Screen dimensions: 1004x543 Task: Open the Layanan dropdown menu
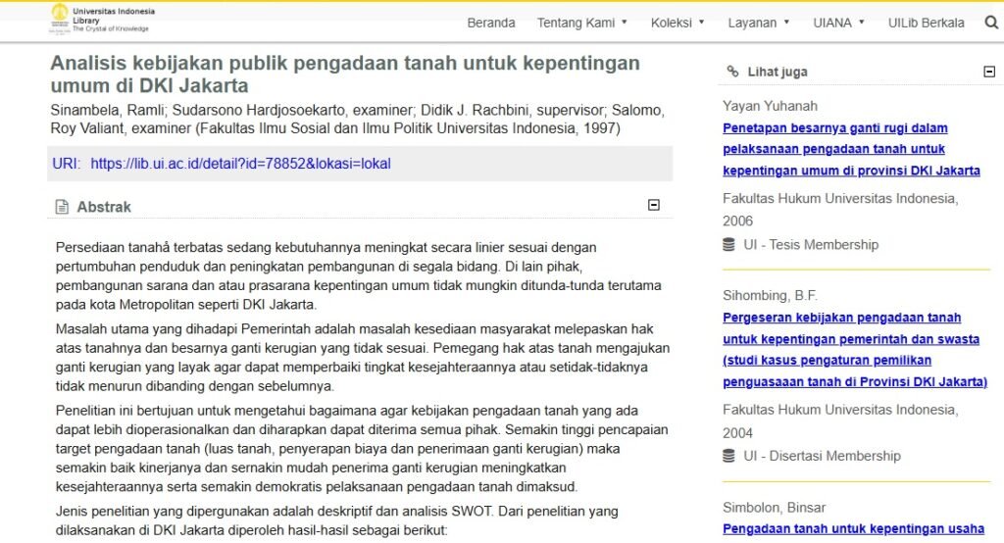tap(758, 23)
